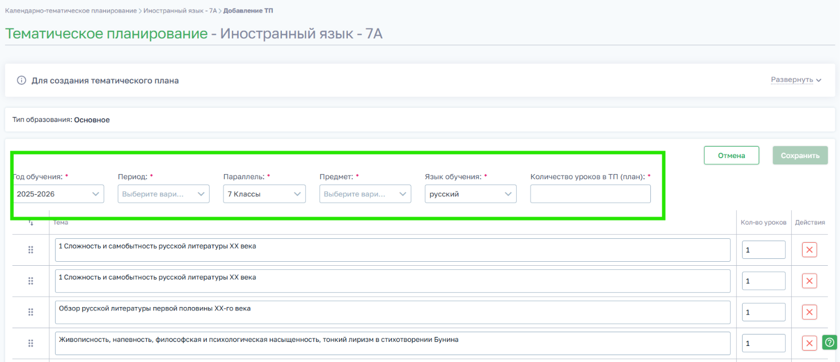Grab drag handle of 'Живописность, напевность' row
The width and height of the screenshot is (840, 362).
tap(31, 343)
